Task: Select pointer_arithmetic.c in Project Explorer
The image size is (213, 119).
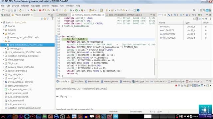Action: click(17, 71)
